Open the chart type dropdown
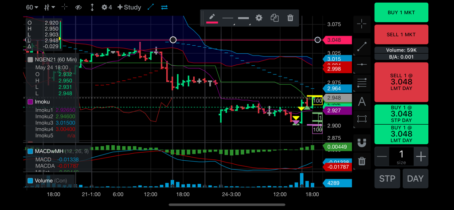The width and height of the screenshot is (454, 210). click(50, 7)
